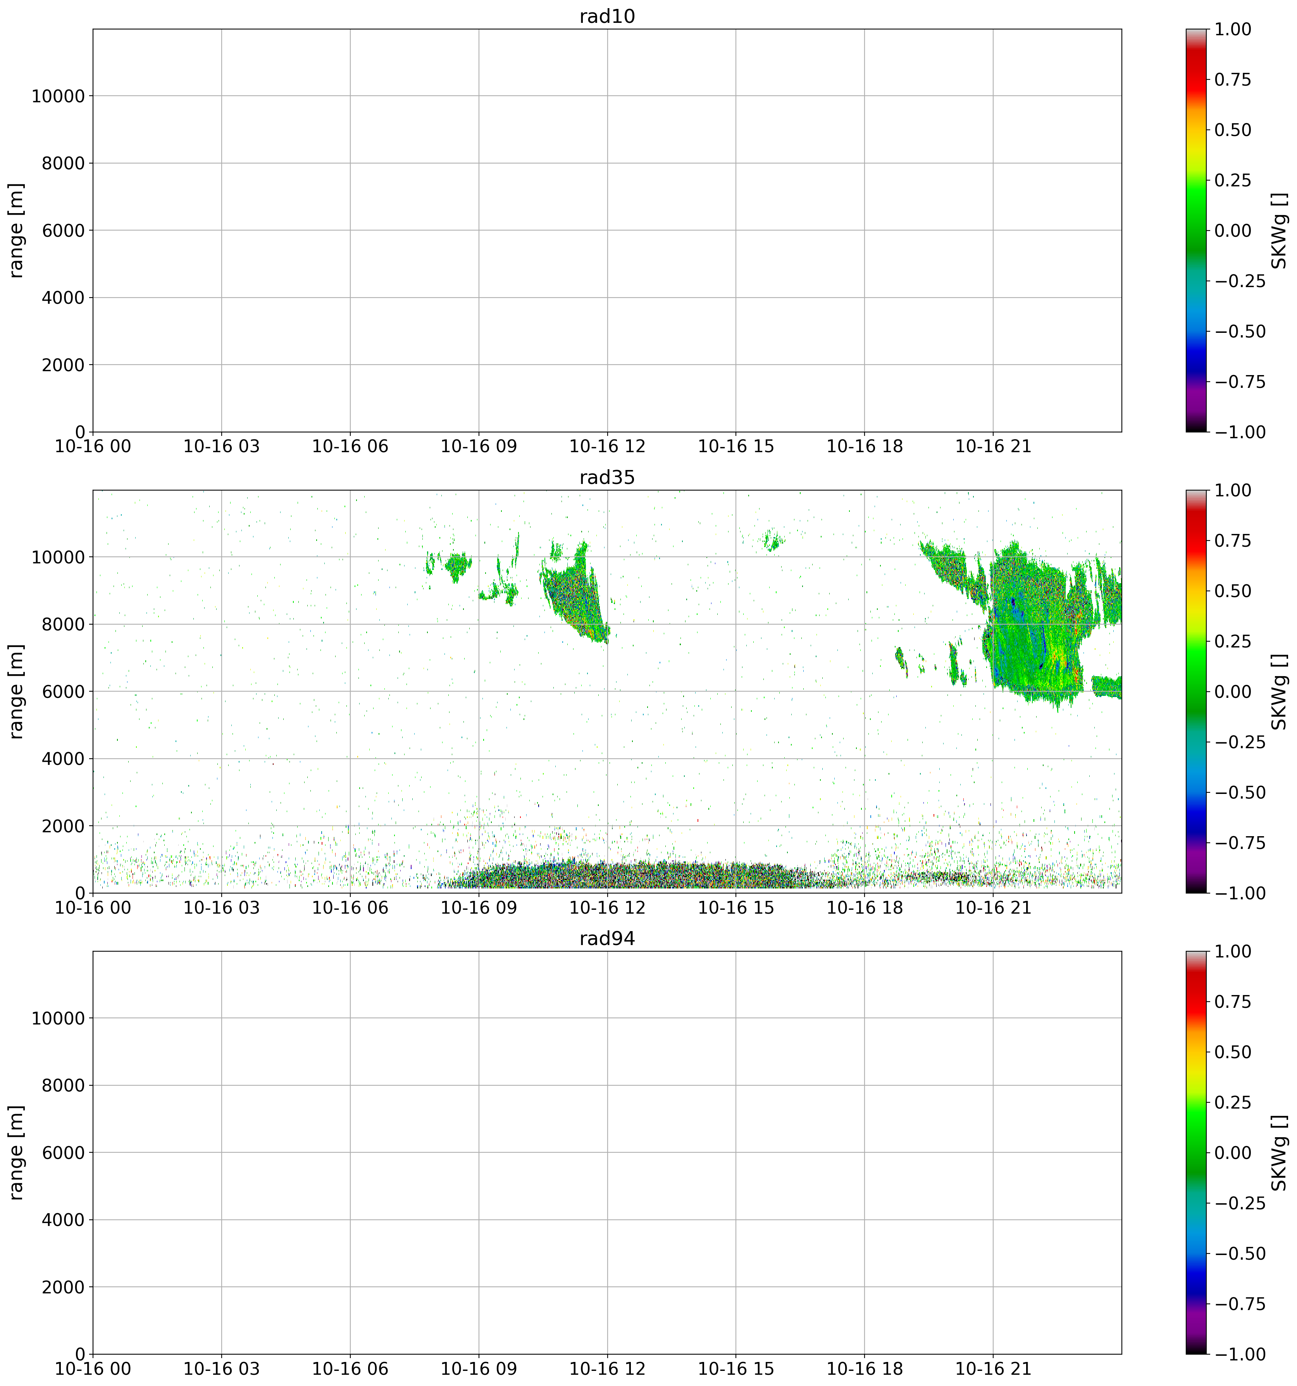This screenshot has width=1297, height=1386.
Task: Click the 'range [m]' axis label of rad35
Action: click(17, 692)
